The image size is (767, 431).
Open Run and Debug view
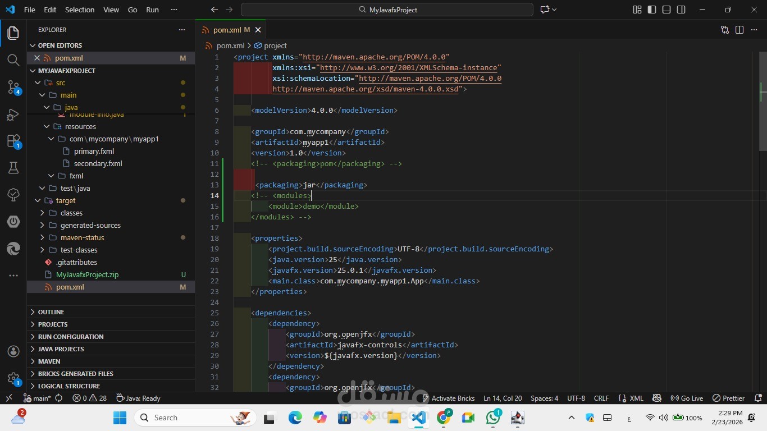coord(13,114)
